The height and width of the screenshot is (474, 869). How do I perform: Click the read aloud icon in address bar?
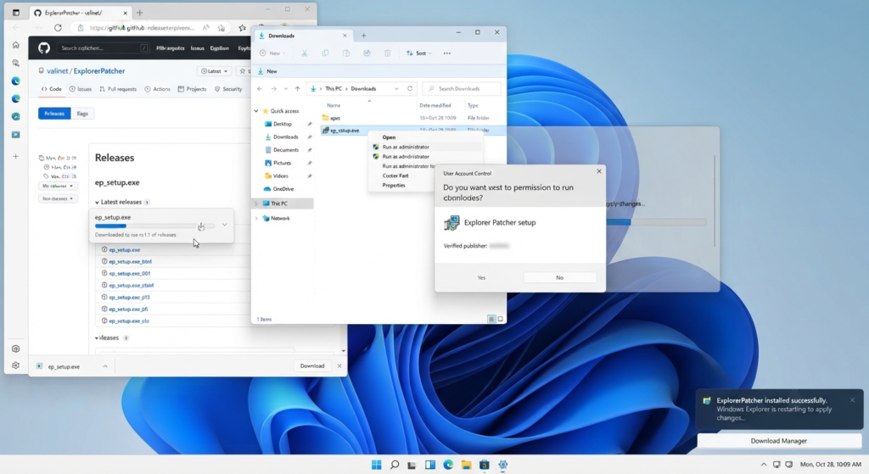click(x=205, y=28)
